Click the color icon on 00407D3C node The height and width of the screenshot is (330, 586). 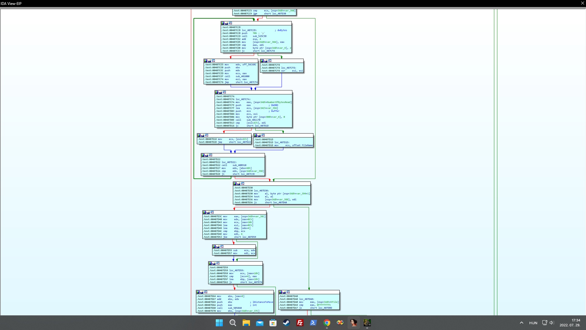[x=204, y=212]
